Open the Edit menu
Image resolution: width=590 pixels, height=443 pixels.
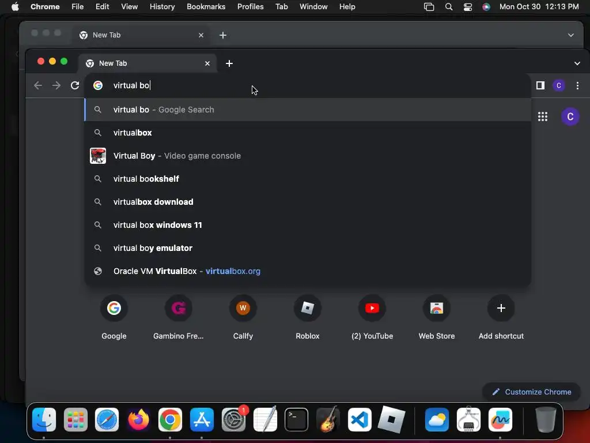[x=102, y=6]
